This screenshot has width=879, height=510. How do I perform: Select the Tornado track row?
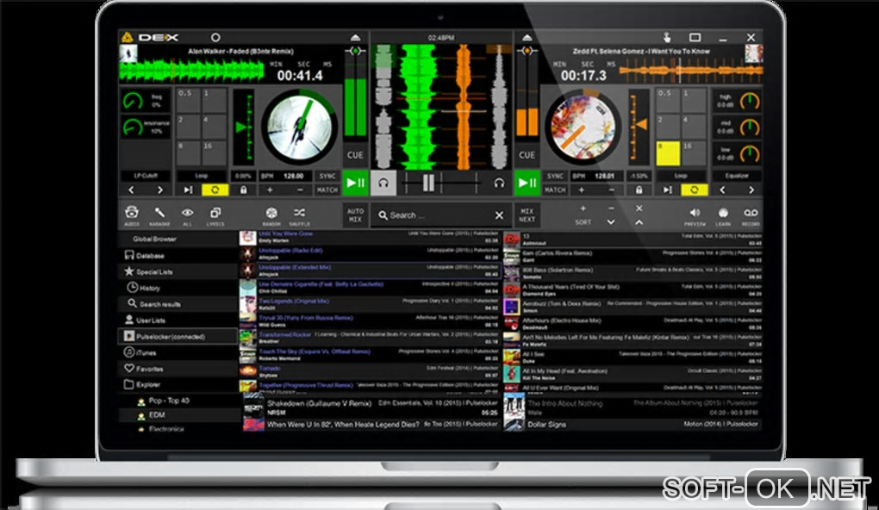[x=370, y=371]
